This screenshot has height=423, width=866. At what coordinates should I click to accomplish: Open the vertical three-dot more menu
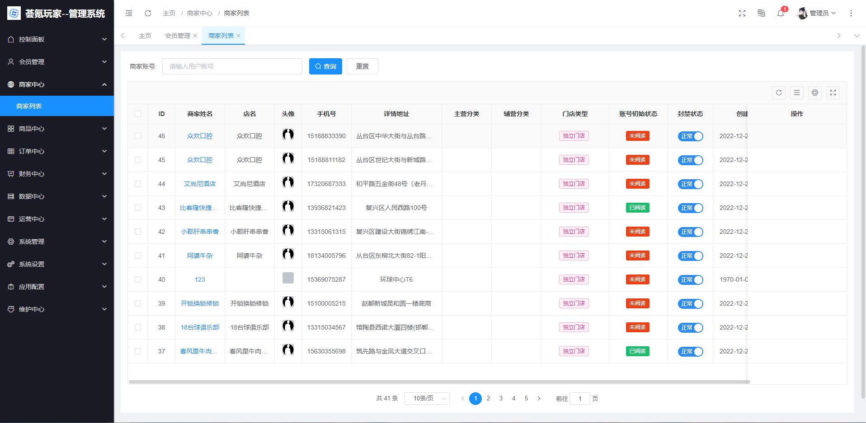[851, 13]
